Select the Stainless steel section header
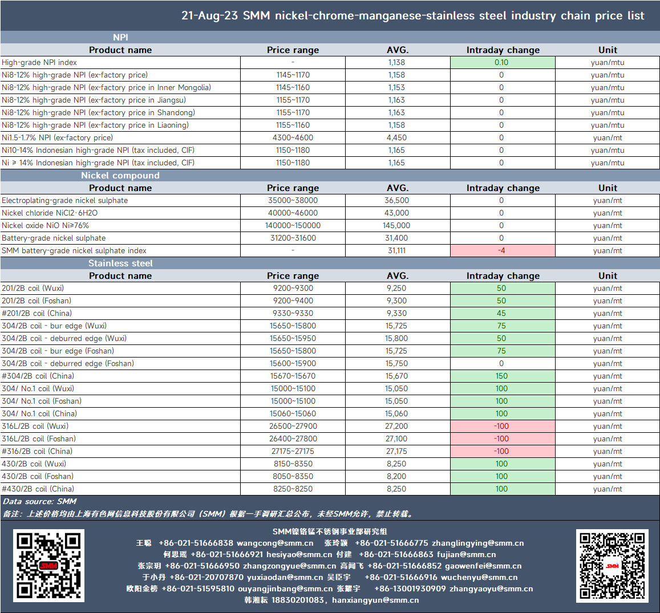The width and height of the screenshot is (660, 613). 120,263
